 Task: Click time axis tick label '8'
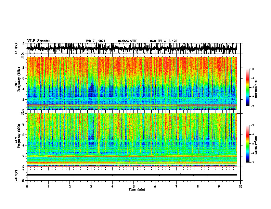[x=198, y=186]
